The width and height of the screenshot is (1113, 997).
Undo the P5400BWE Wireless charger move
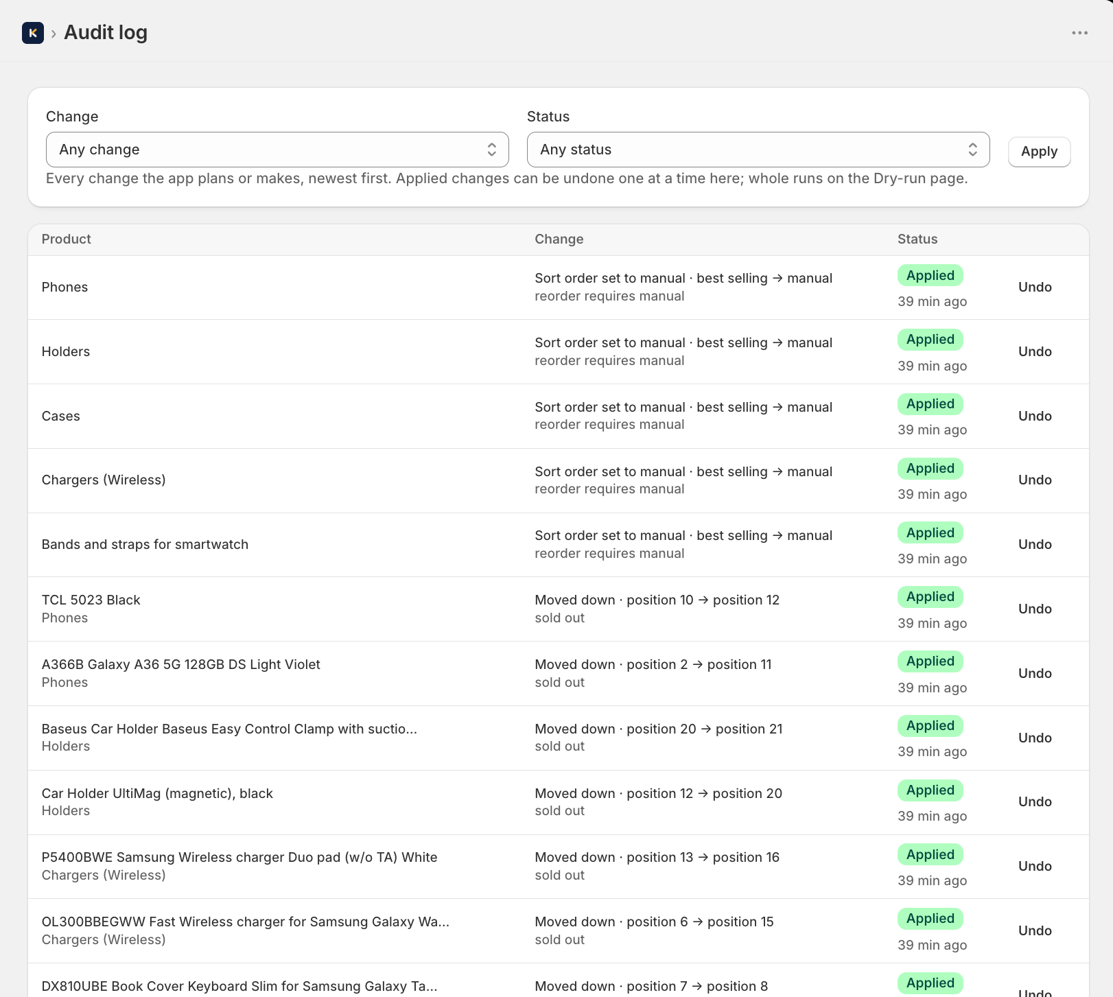tap(1035, 867)
